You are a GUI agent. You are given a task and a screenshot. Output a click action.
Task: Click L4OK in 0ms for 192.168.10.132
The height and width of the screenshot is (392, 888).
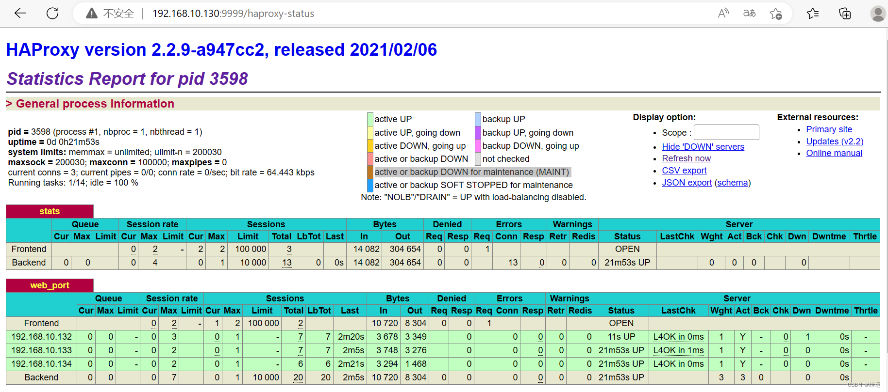click(x=678, y=337)
